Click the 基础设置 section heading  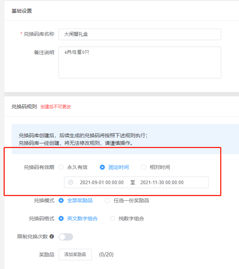click(x=22, y=11)
